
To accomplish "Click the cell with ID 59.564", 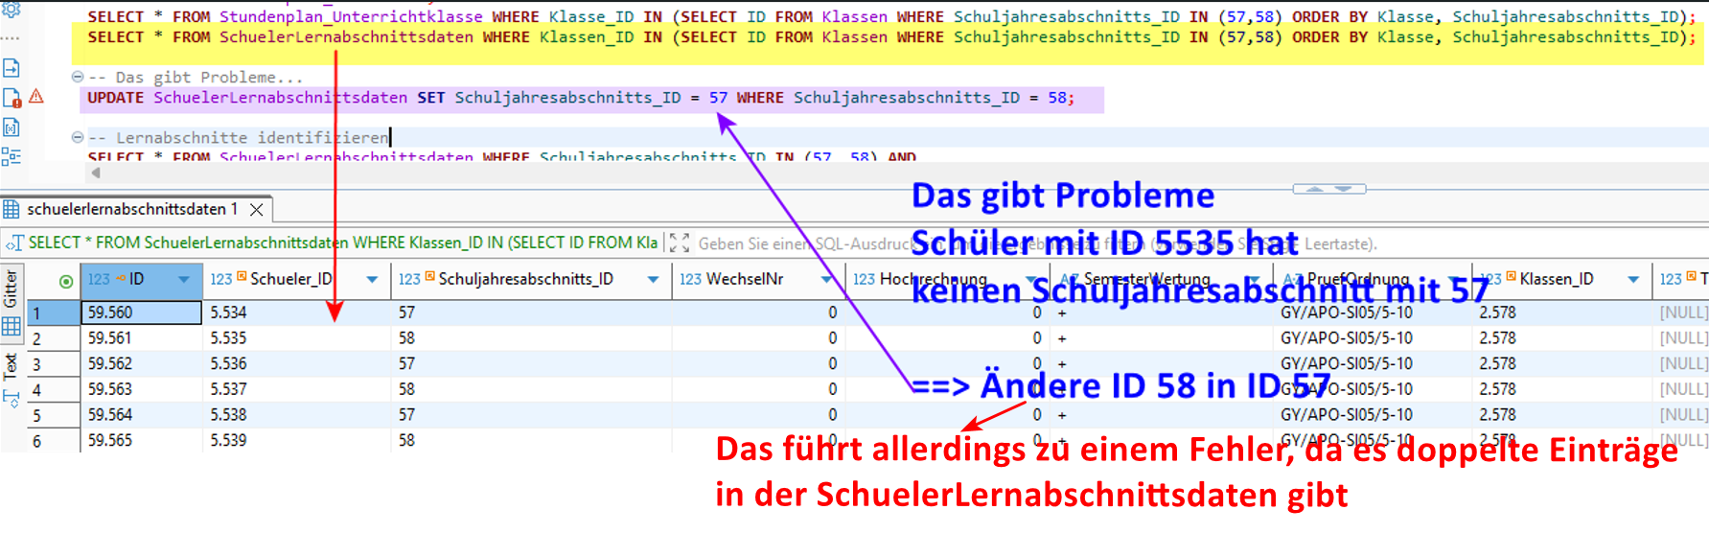I will (141, 415).
